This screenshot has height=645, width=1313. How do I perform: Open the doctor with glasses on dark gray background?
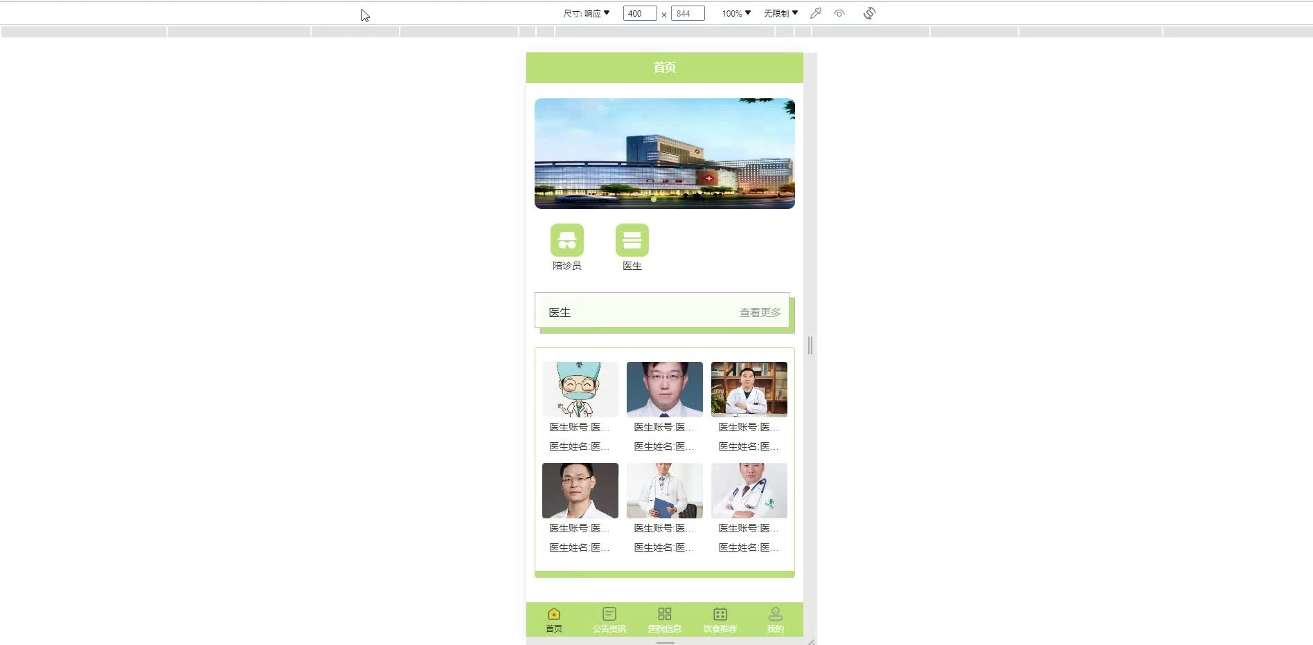[x=580, y=491]
